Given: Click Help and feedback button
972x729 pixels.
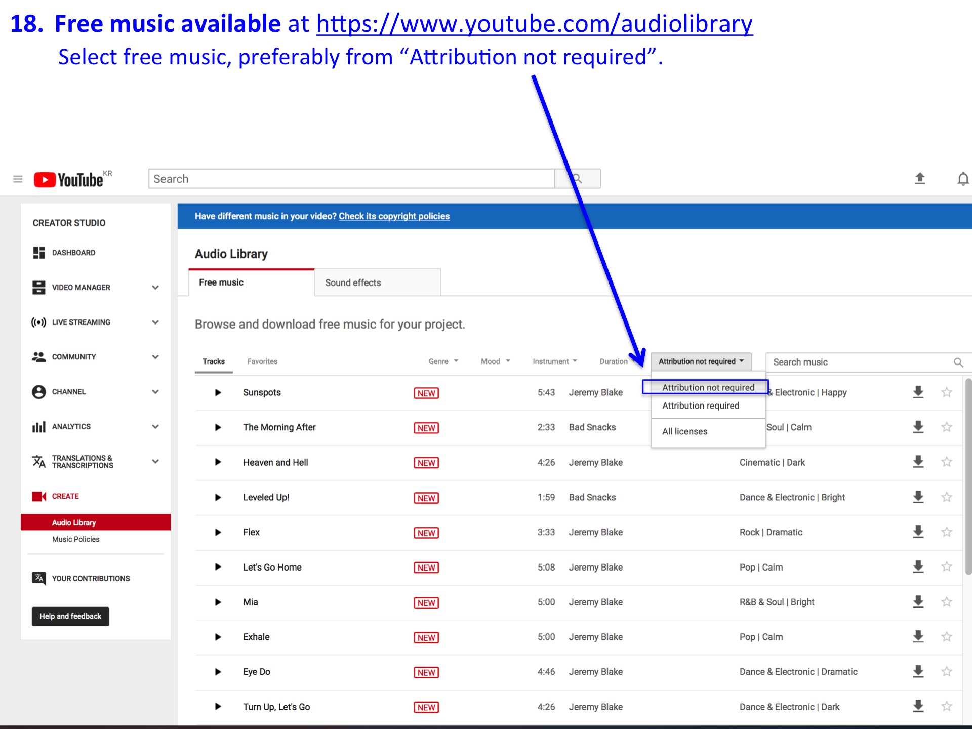Looking at the screenshot, I should 70,617.
